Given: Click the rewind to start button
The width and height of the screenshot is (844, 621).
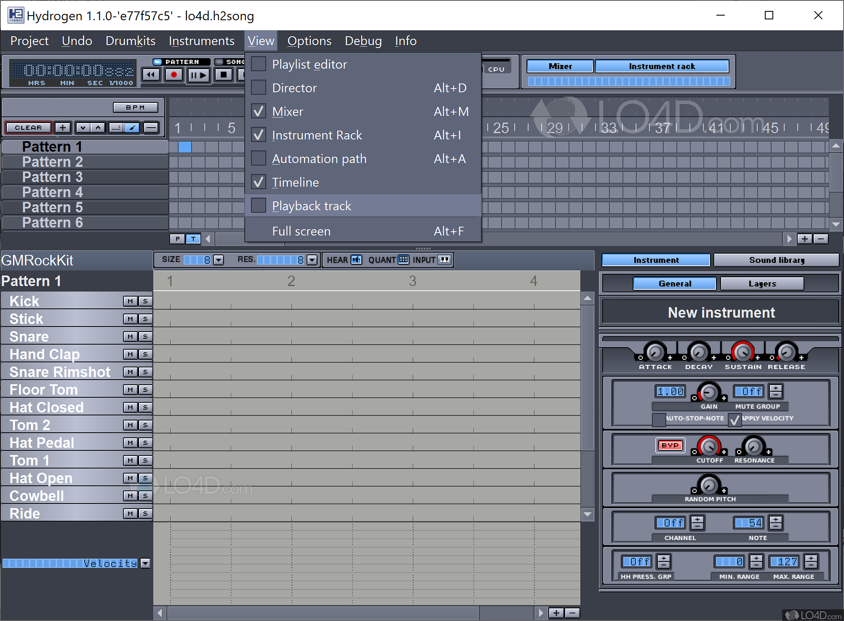Looking at the screenshot, I should pyautogui.click(x=151, y=75).
